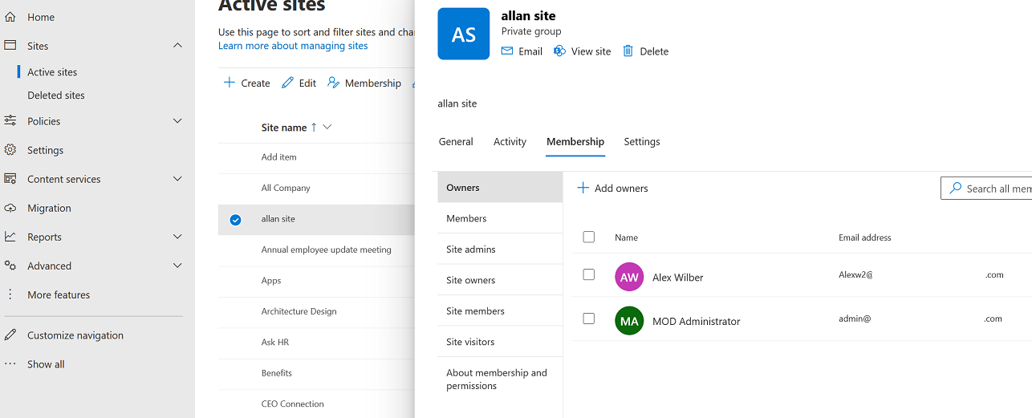This screenshot has width=1032, height=418.
Task: Click the Sites icon in left navigation
Action: click(10, 46)
